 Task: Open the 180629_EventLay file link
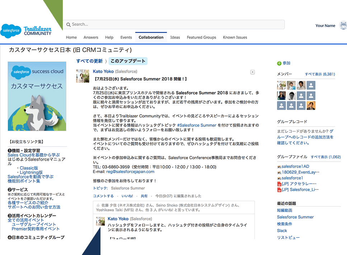300,172
